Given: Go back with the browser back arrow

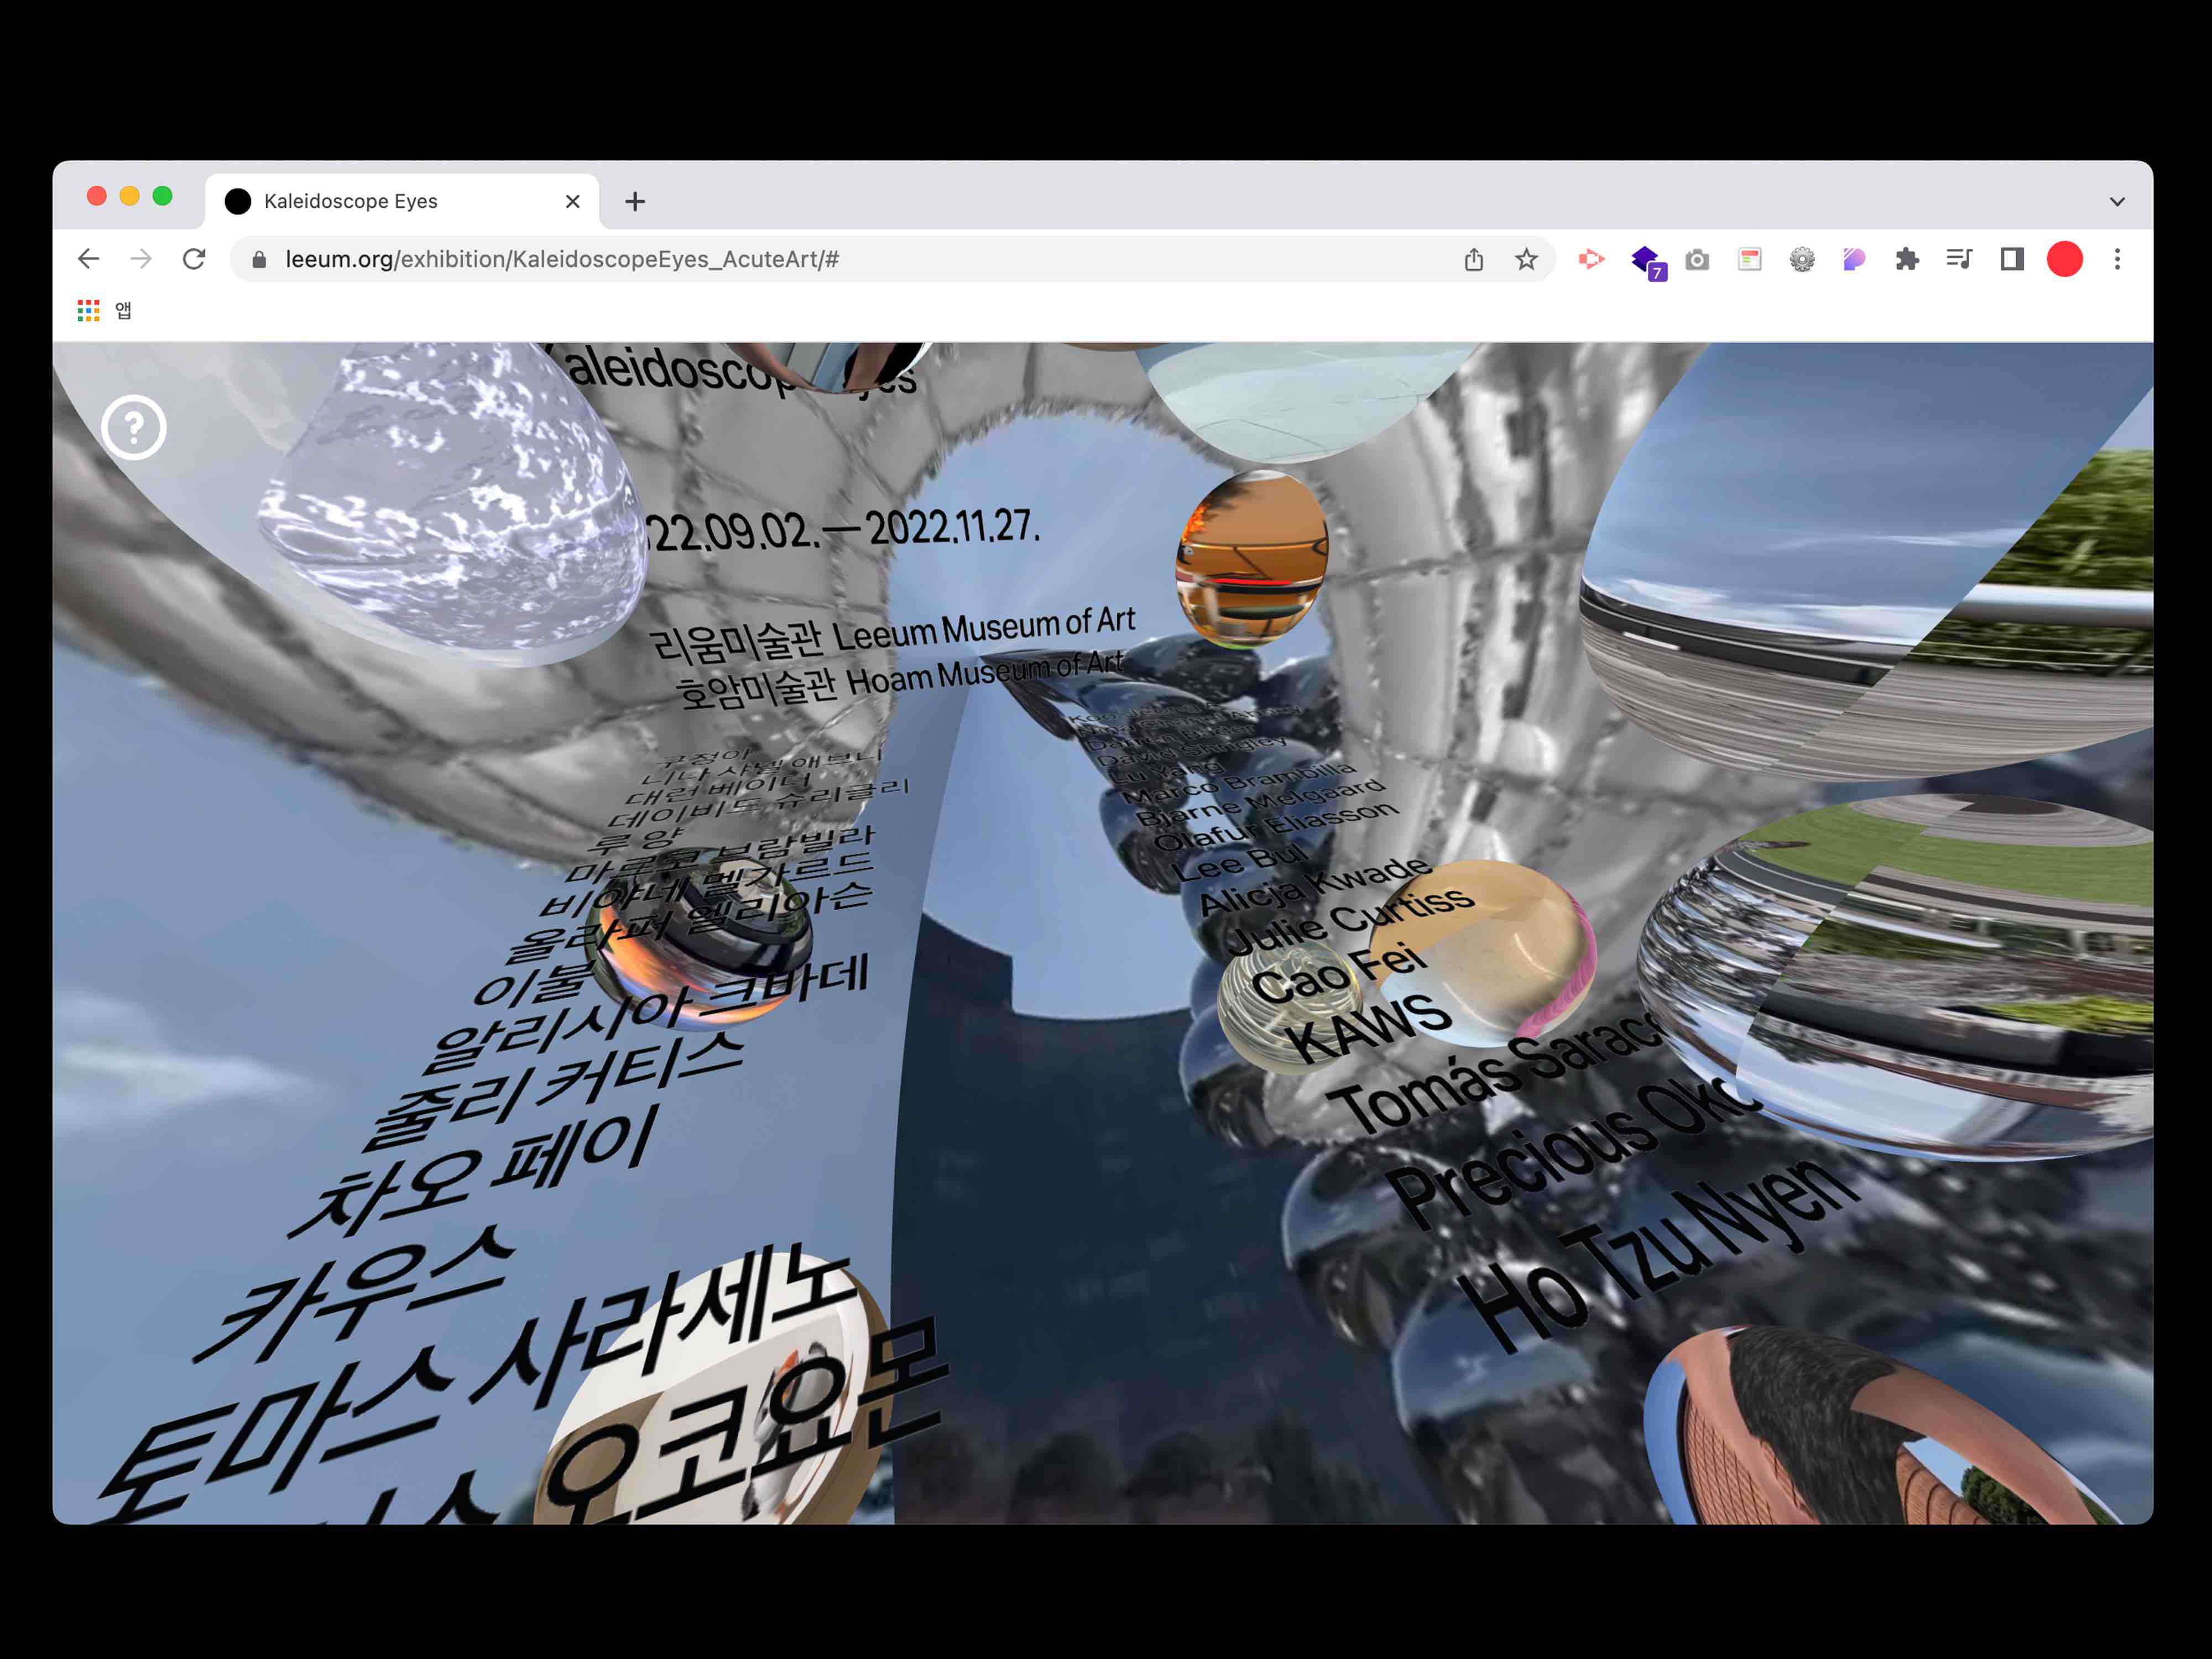Looking at the screenshot, I should pos(88,259).
